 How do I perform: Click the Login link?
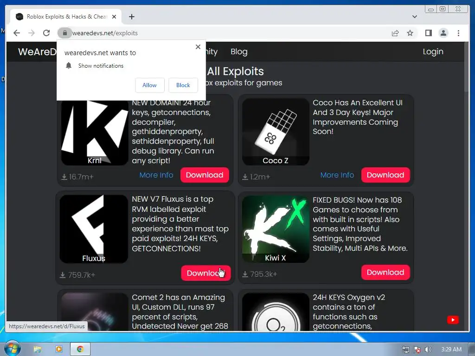point(433,52)
